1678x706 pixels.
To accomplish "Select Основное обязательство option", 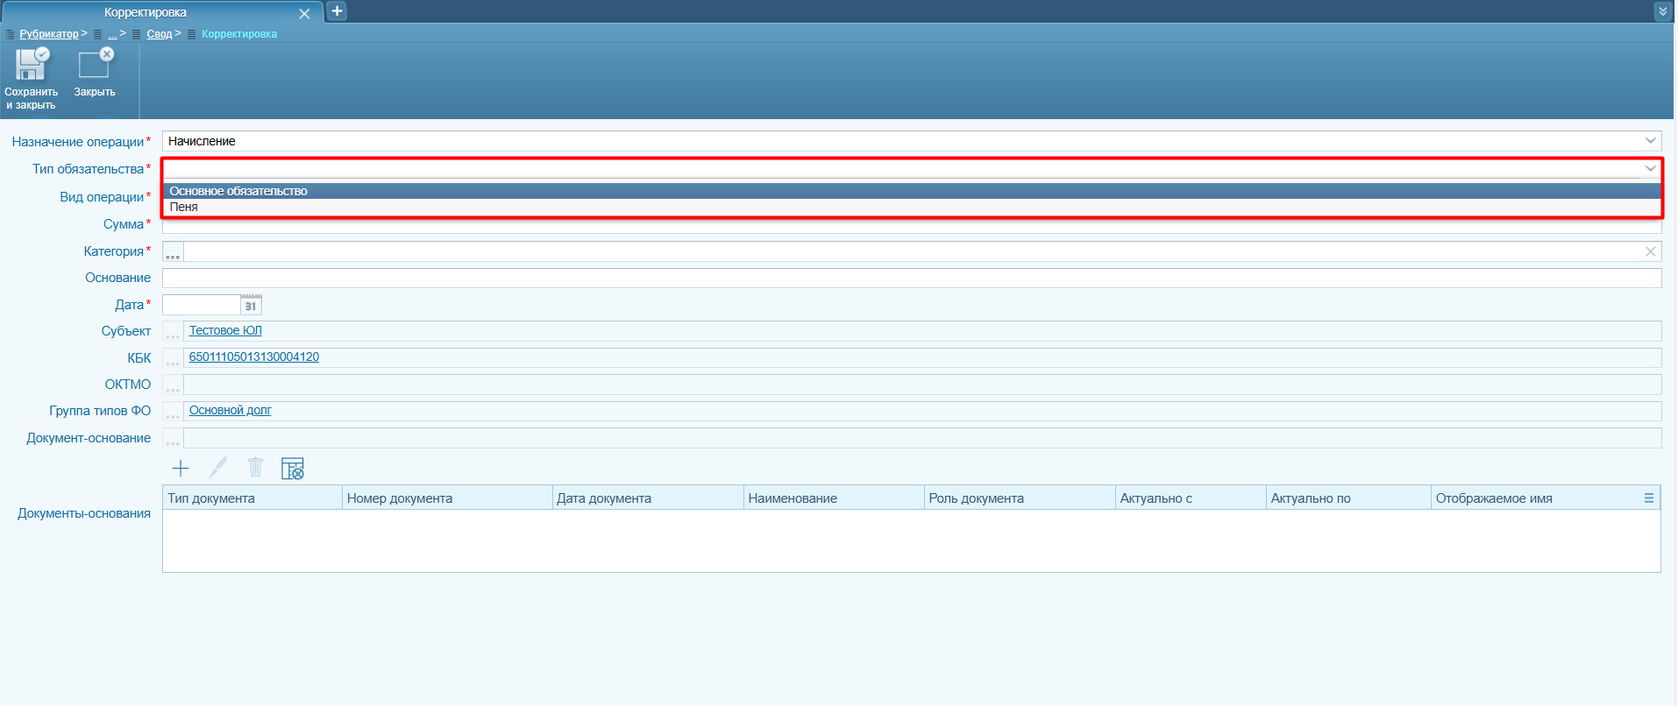I will [x=912, y=191].
